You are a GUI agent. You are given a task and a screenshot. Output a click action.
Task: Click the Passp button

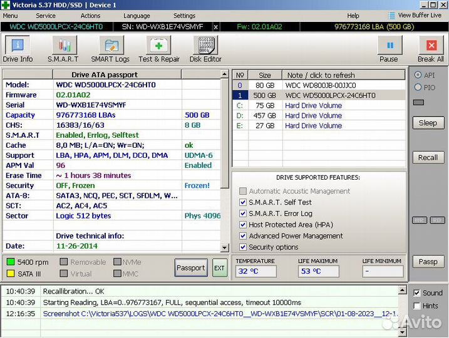(x=428, y=262)
